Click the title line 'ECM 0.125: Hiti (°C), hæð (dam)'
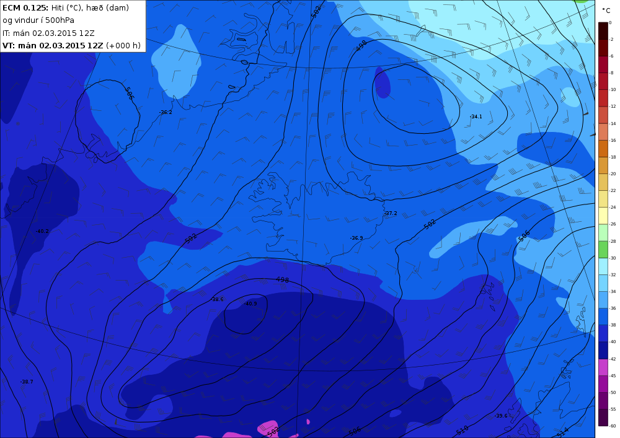The height and width of the screenshot is (438, 620). (66, 8)
